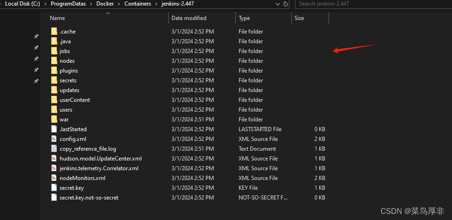Click the NOT-SO-SECRET F... type cell

[x=263, y=198]
